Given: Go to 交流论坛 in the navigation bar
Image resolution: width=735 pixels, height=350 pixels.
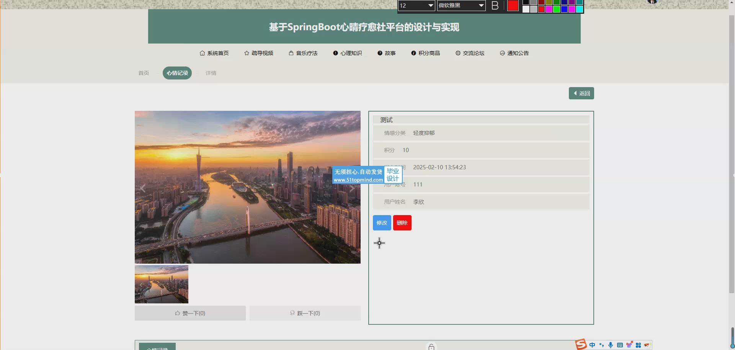Looking at the screenshot, I should 470,53.
